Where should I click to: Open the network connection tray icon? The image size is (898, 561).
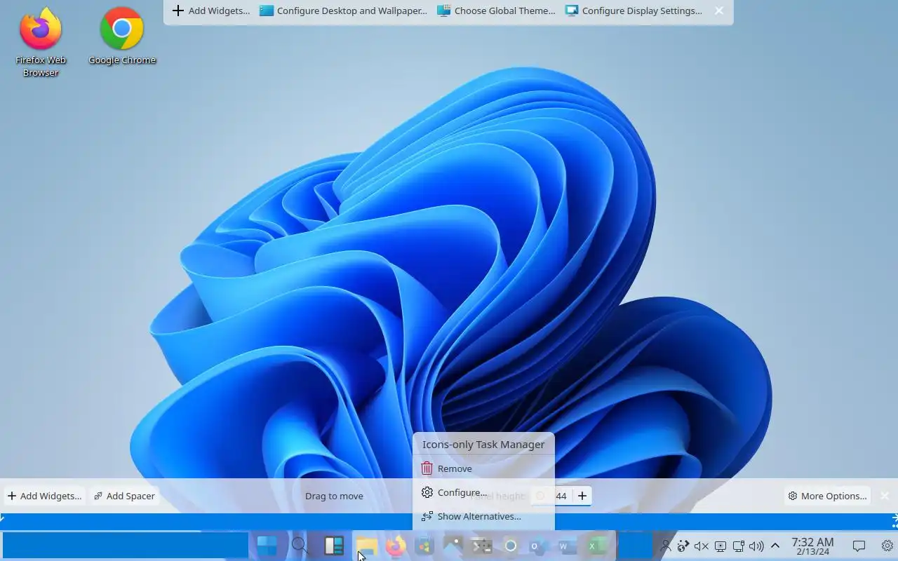coord(738,546)
